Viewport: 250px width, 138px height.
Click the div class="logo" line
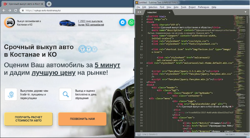tap(184, 101)
